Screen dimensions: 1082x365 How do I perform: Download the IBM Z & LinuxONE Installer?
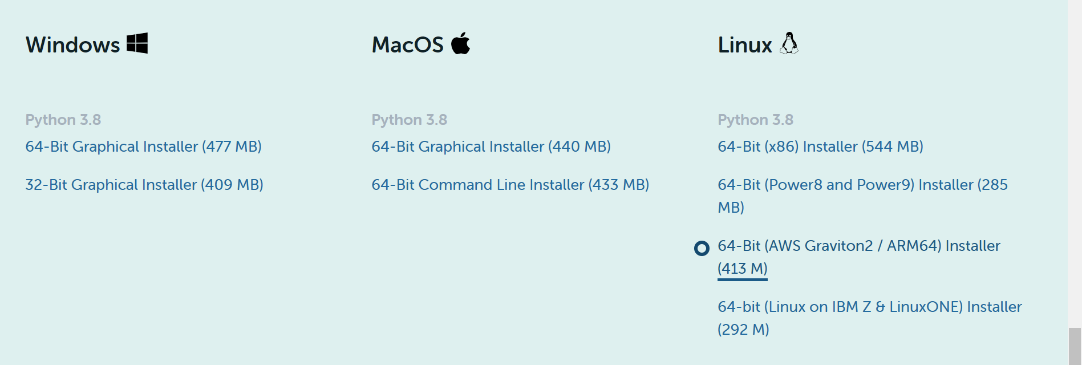click(869, 307)
